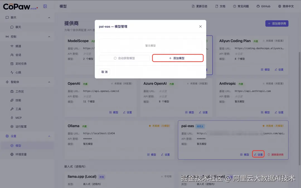Collapse the sidebar using the toggle icon
This screenshot has width=301, height=188.
tap(45, 6)
